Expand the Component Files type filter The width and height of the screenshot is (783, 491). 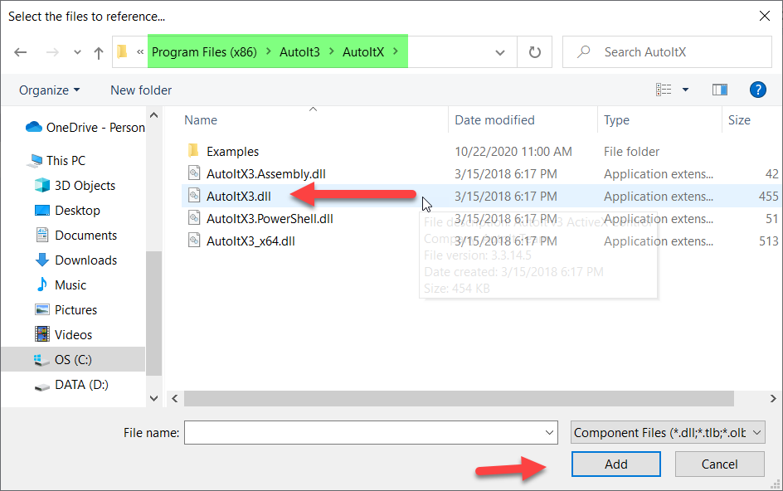click(668, 432)
